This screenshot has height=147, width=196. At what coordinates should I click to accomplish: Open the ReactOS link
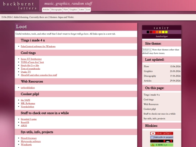coord(25,122)
